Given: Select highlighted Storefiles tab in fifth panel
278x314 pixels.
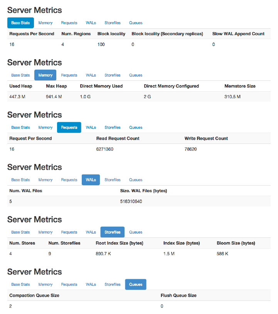Looking at the screenshot, I should (x=113, y=232).
